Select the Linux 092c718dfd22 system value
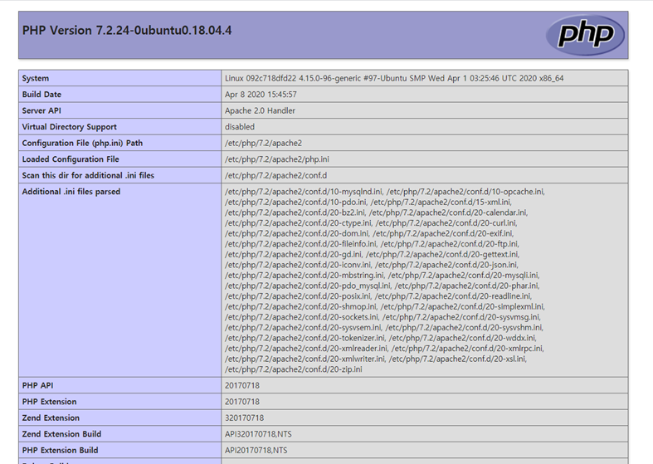The height and width of the screenshot is (464, 653). tap(394, 78)
